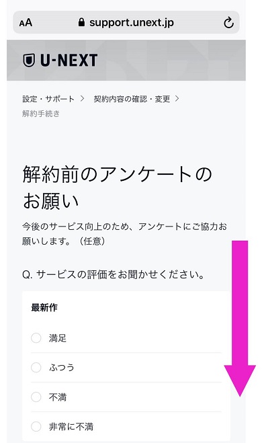Click the 解約前のアンケートのお願い heading
Viewport: 262px width, 443px height.
pos(117,188)
